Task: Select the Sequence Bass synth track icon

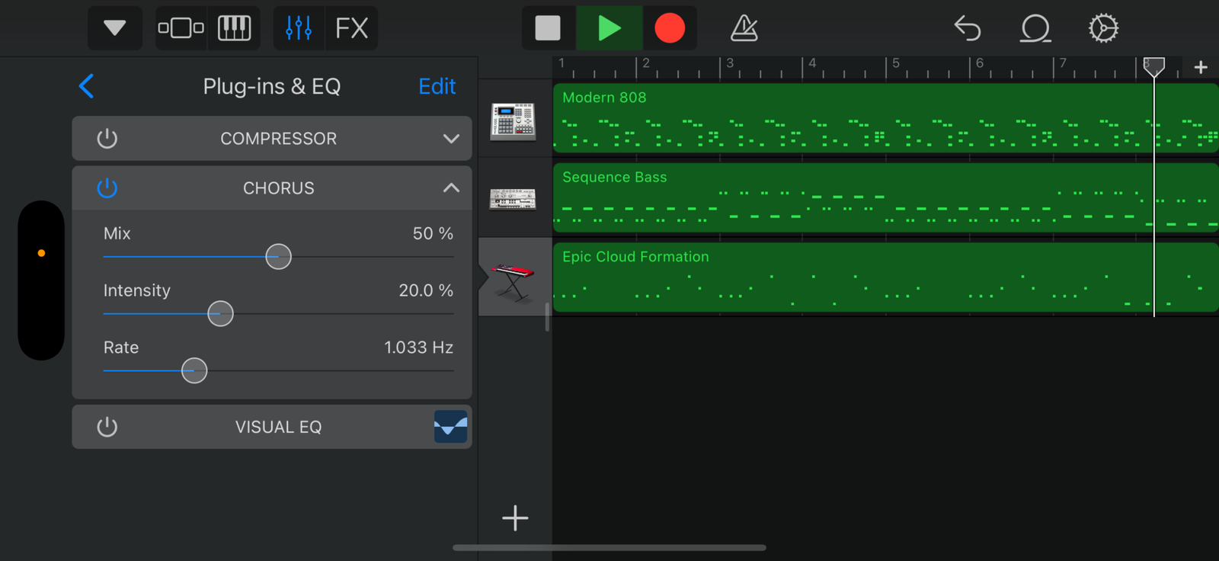Action: click(x=513, y=199)
